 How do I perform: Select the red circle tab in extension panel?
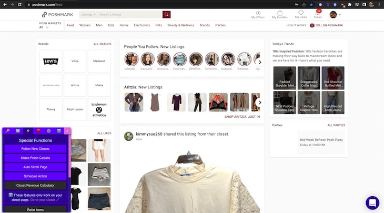[x=38, y=131]
